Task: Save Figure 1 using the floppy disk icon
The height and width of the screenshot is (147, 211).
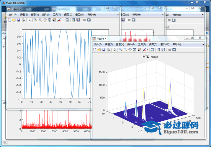Action: click(19, 20)
